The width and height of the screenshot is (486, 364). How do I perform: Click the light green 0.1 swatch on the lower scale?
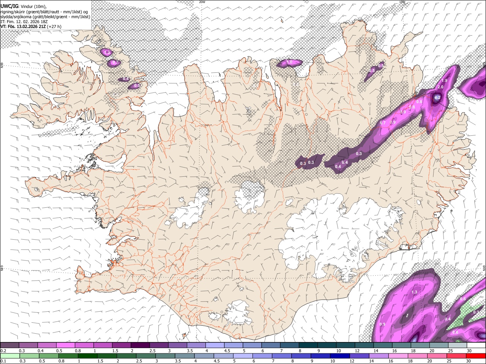pos(9,356)
